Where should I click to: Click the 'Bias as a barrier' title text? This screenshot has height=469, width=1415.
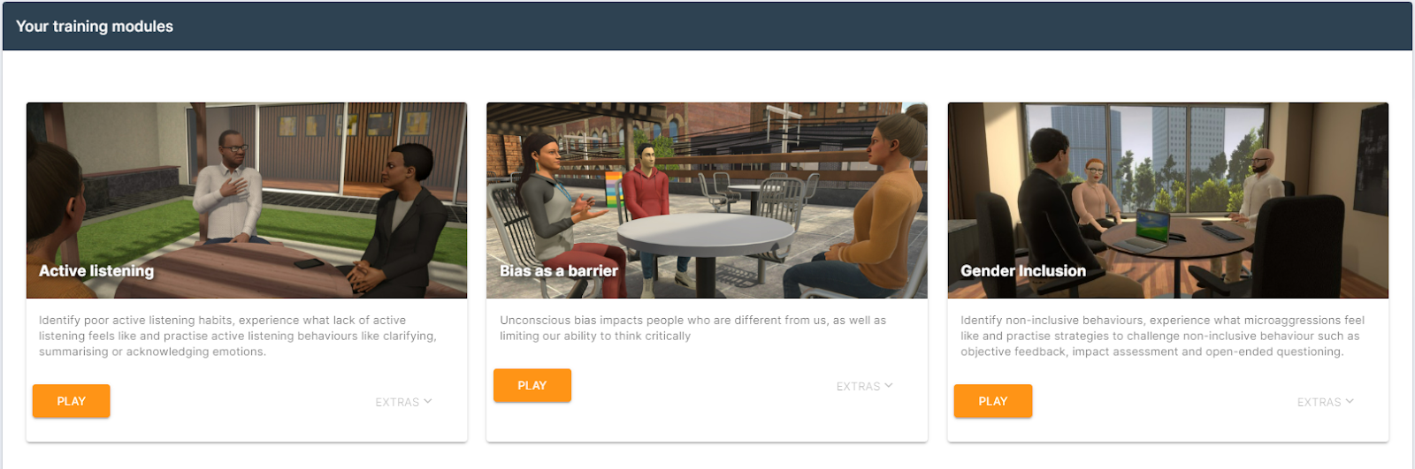(559, 271)
